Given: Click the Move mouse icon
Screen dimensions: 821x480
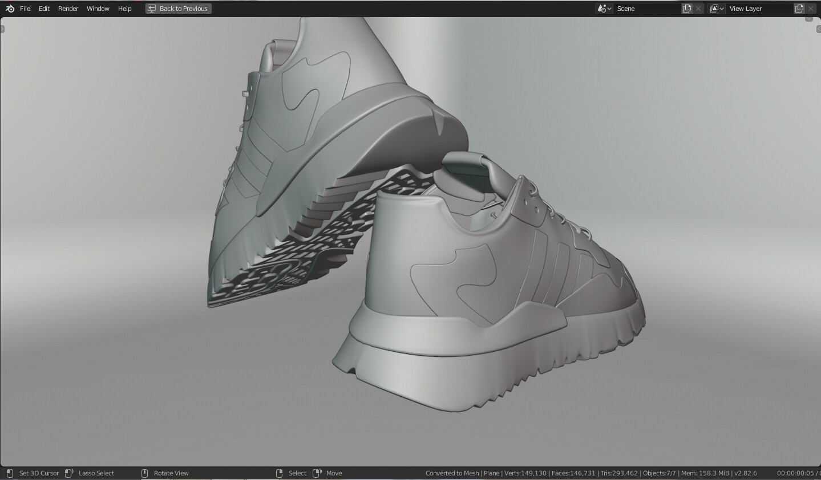Looking at the screenshot, I should pyautogui.click(x=318, y=473).
